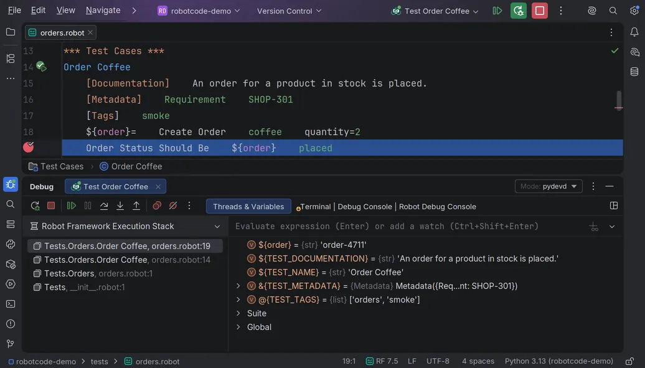Open the Version Control dropdown
The height and width of the screenshot is (368, 645).
point(289,11)
